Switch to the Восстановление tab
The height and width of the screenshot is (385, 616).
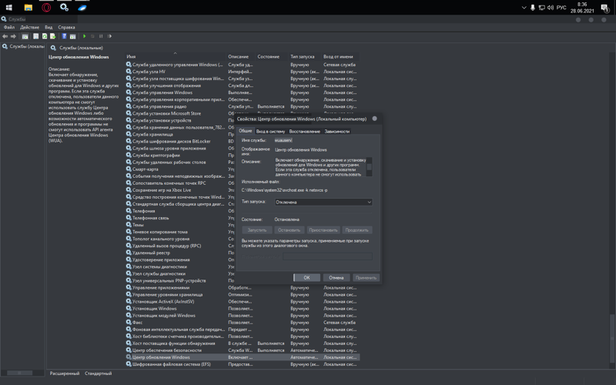[x=304, y=131]
